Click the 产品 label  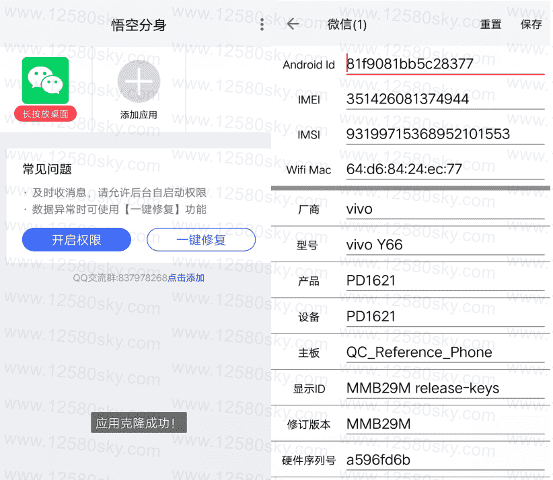309,281
